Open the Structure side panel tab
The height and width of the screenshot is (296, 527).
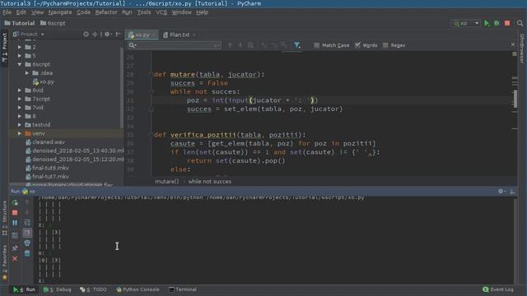[x=4, y=217]
